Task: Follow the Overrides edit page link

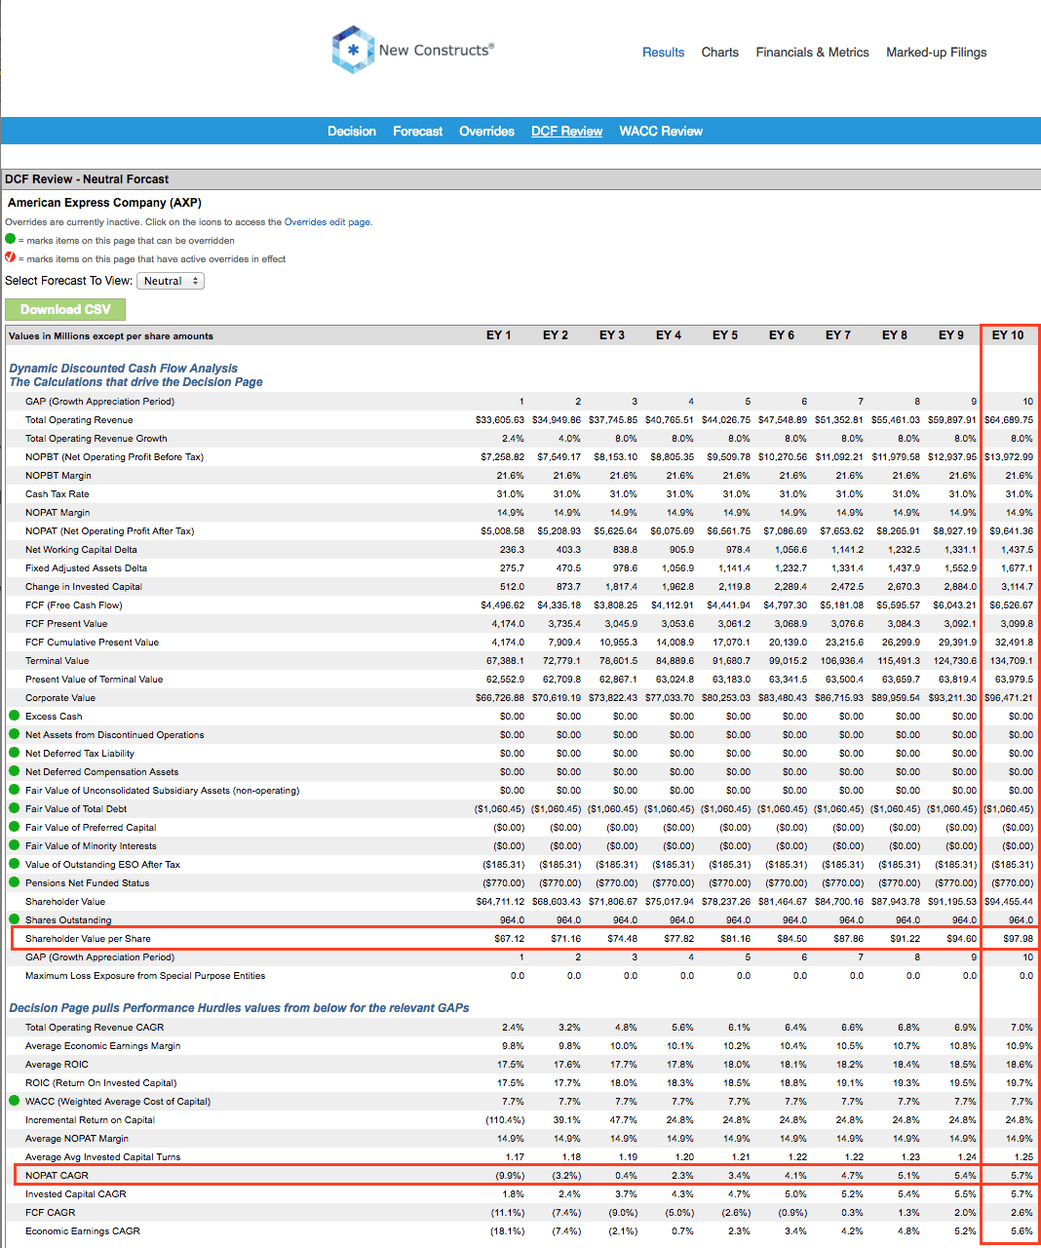Action: pyautogui.click(x=328, y=222)
